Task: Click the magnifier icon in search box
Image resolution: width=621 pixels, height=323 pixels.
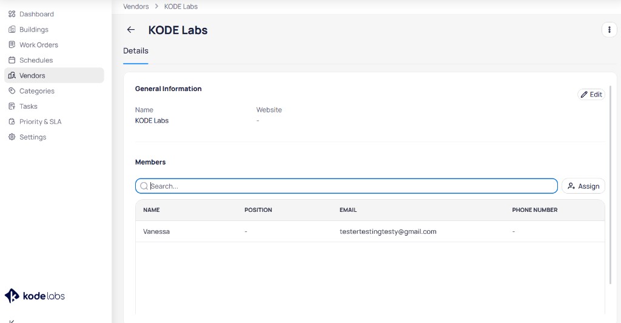Action: [x=144, y=186]
